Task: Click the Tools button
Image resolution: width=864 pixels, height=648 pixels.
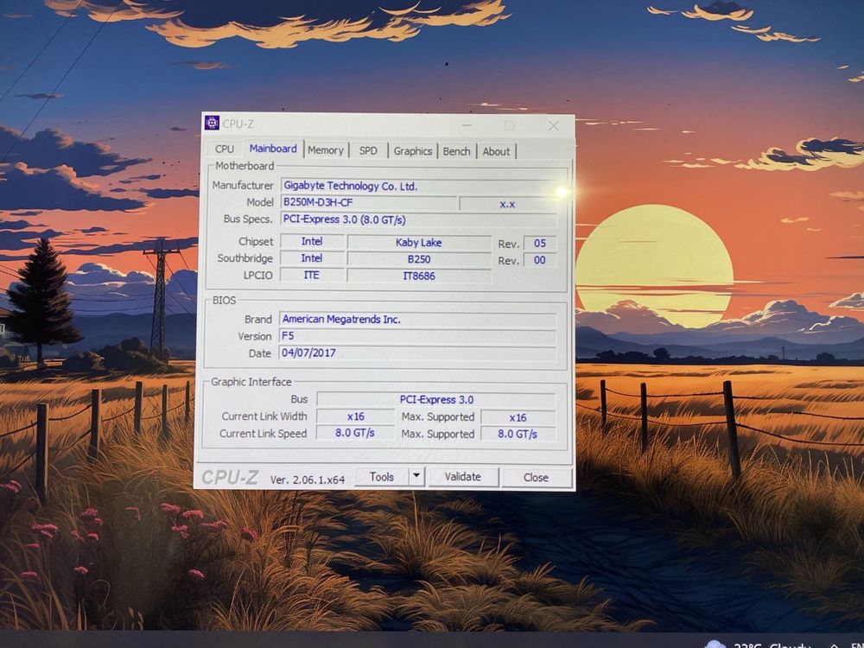Action: click(382, 477)
